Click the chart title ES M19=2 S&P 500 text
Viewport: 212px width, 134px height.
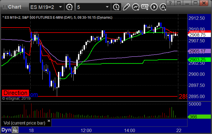[x=57, y=18]
